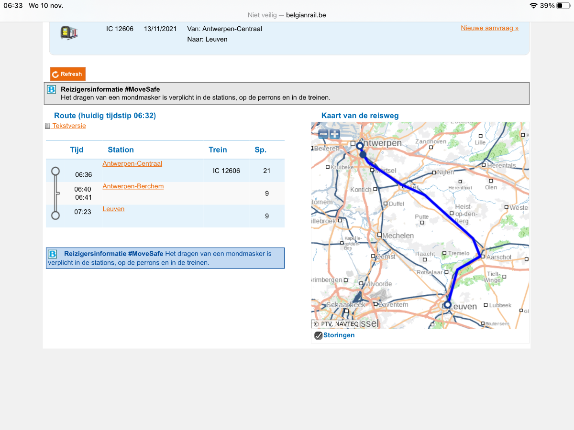This screenshot has width=574, height=430.
Task: Zoom out the route map
Action: tap(323, 134)
